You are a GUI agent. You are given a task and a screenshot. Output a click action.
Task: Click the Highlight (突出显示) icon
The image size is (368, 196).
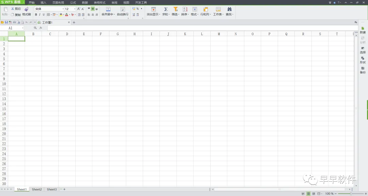[153, 9]
